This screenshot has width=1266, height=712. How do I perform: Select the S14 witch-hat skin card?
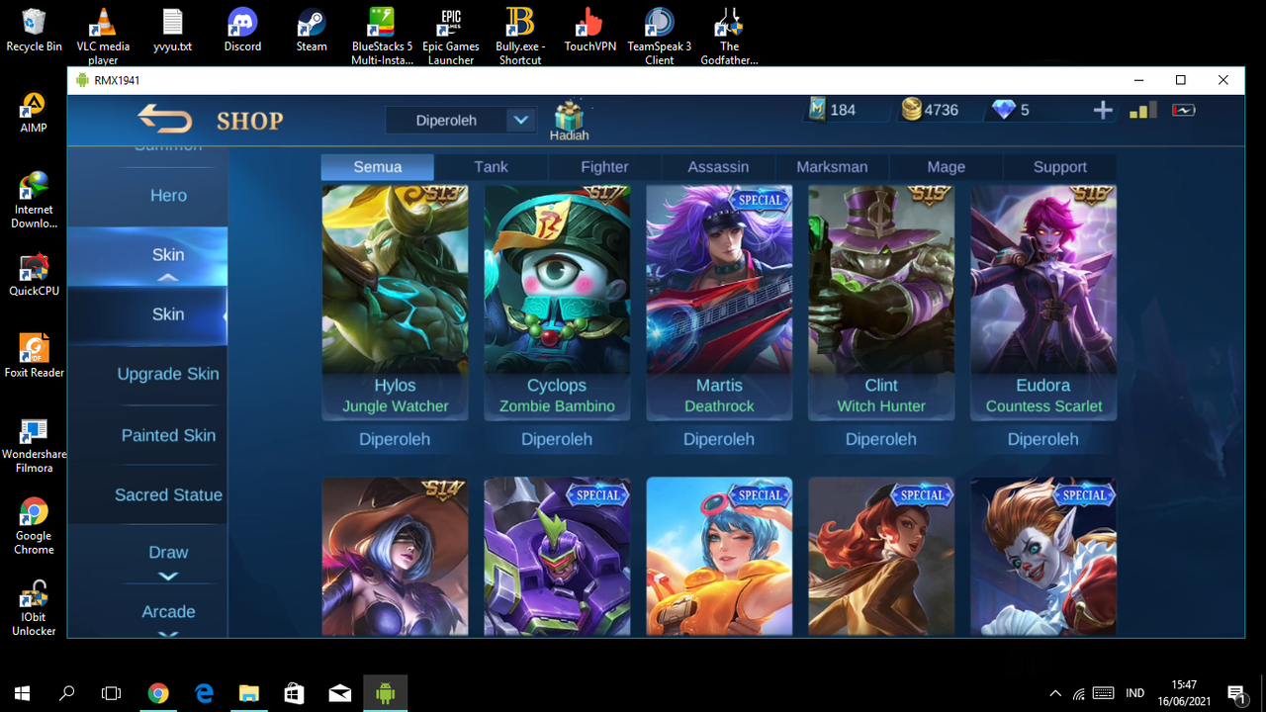point(395,557)
